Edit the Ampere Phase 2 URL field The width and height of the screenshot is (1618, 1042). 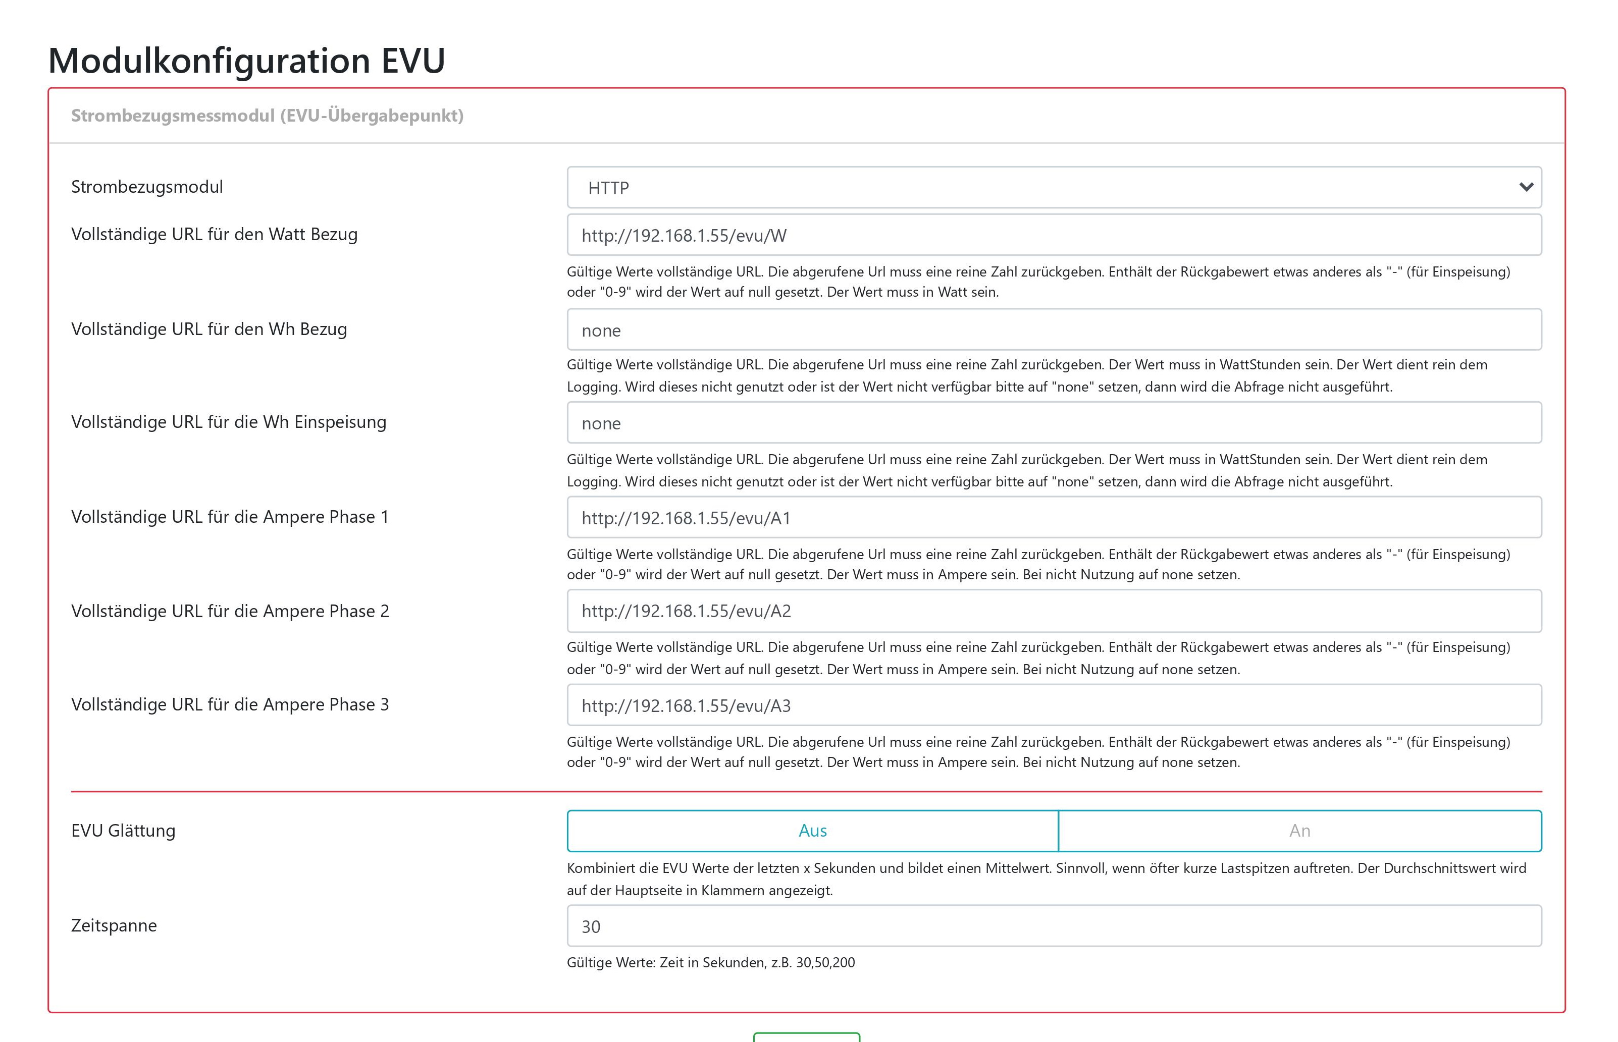1054,611
